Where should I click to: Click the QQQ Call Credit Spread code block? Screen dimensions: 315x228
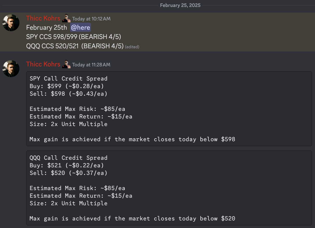point(169,188)
